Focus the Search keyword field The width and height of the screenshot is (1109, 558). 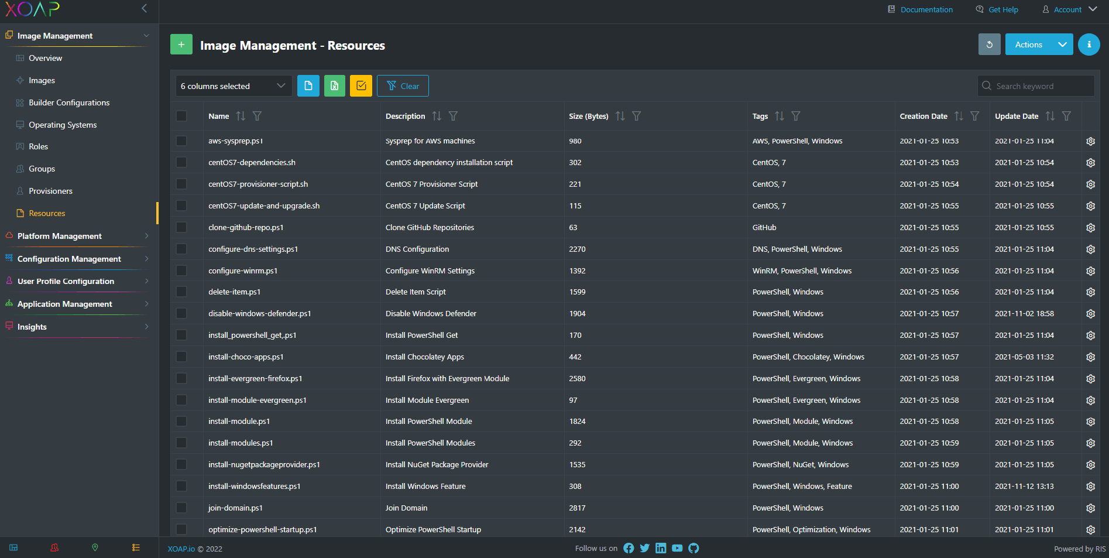[x=1036, y=86]
